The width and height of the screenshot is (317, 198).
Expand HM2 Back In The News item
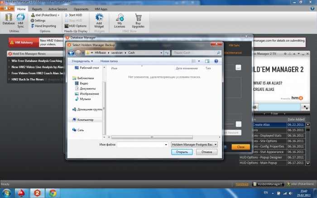coord(9,79)
